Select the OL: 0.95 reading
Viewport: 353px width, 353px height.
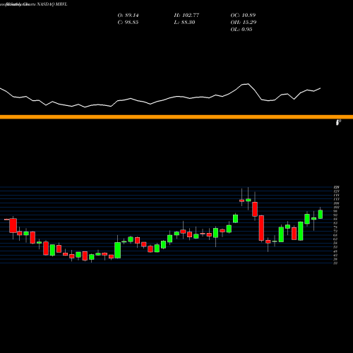(241, 30)
